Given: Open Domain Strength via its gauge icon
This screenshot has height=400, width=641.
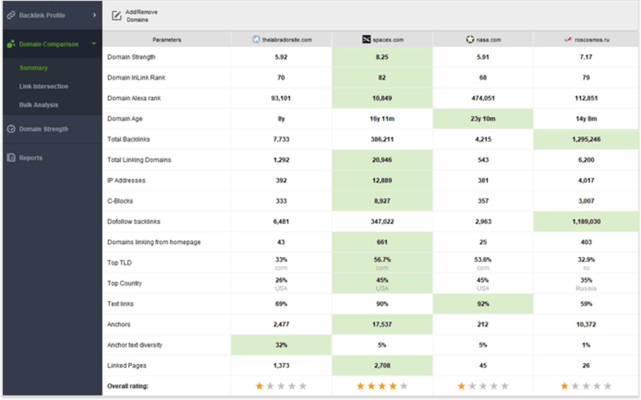Looking at the screenshot, I should coord(11,130).
